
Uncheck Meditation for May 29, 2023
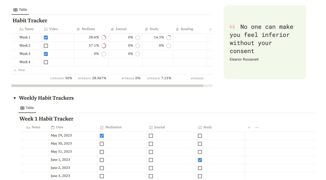[102, 136]
